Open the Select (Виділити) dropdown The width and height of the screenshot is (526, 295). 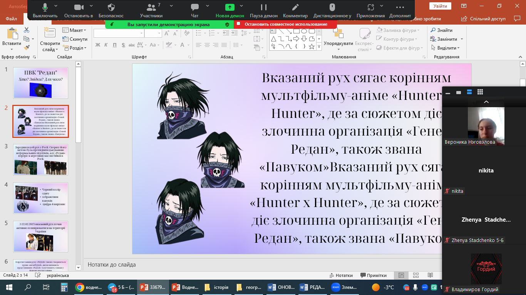point(445,48)
